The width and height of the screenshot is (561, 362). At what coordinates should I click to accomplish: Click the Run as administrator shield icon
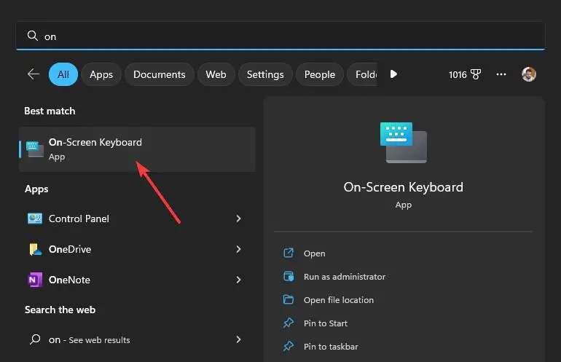coord(289,277)
